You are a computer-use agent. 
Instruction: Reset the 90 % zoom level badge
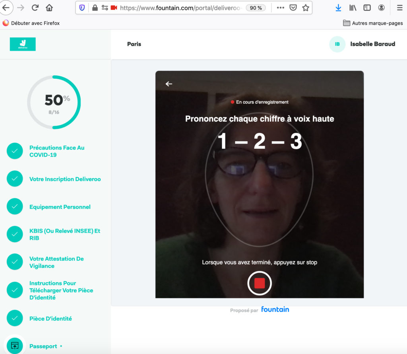[256, 8]
